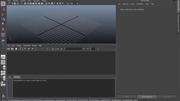Show both history and input panes
Image resolution: width=180 pixels, height=101 pixels.
coord(45,49)
